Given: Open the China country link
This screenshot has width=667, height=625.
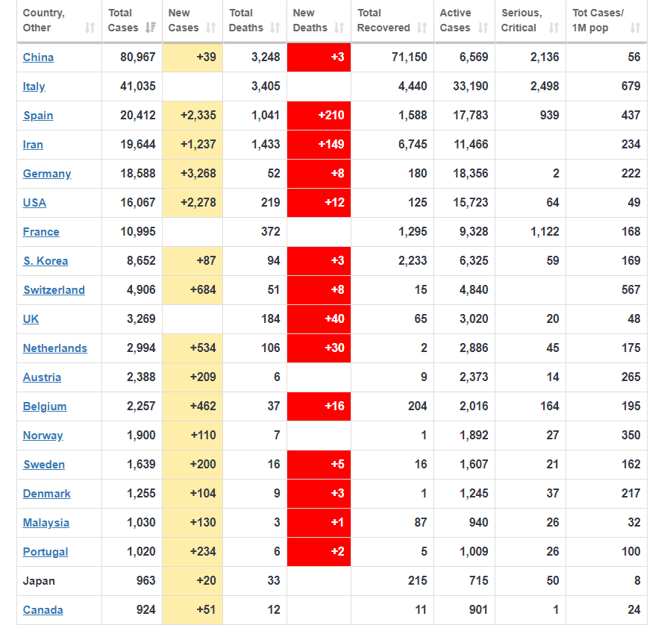Looking at the screenshot, I should click(x=38, y=57).
